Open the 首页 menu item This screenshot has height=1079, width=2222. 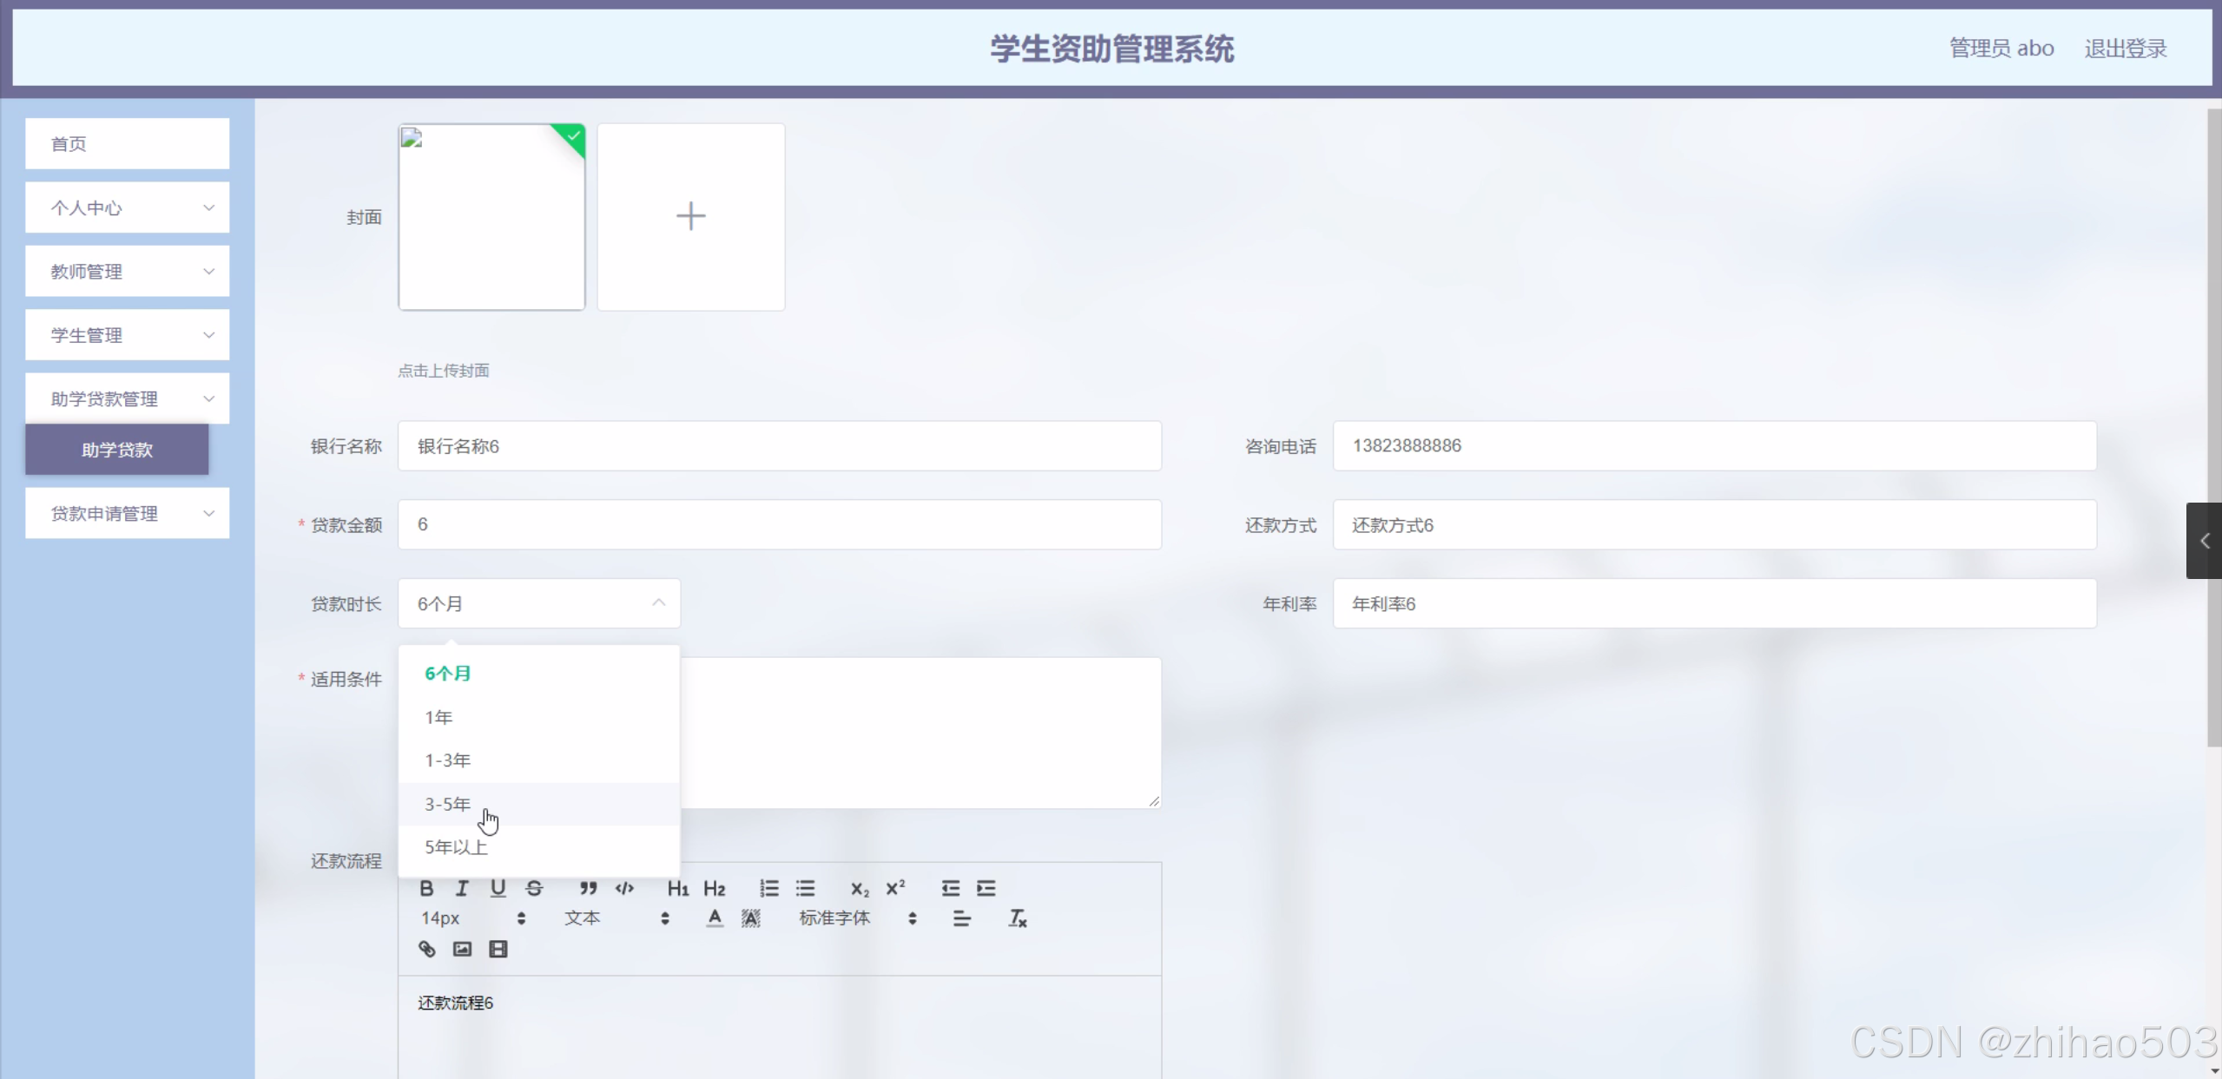[128, 144]
